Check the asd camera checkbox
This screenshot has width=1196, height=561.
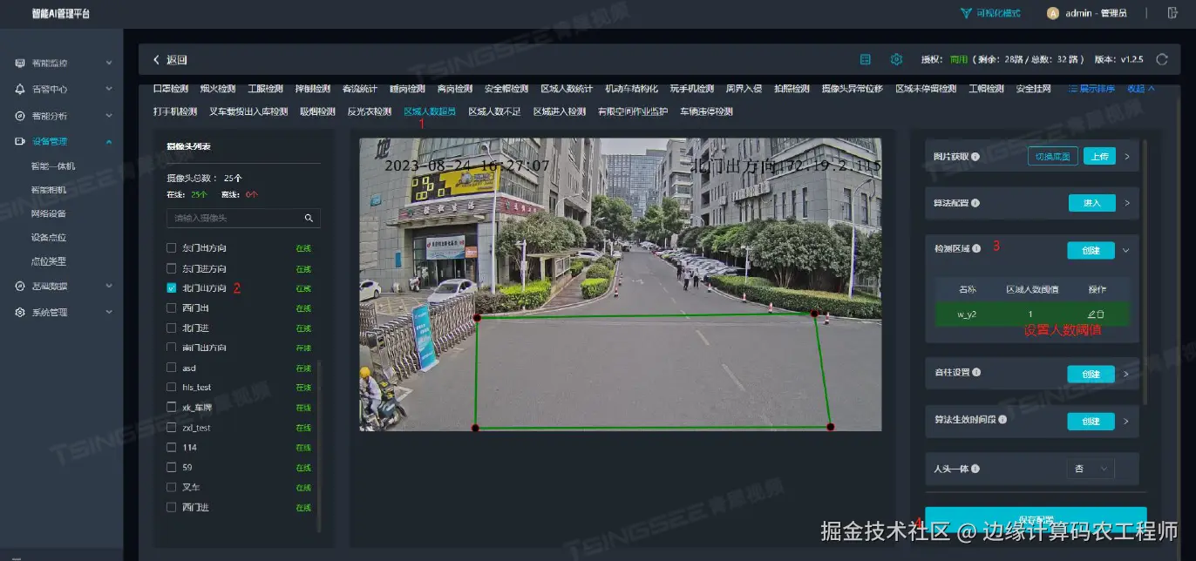tap(171, 367)
